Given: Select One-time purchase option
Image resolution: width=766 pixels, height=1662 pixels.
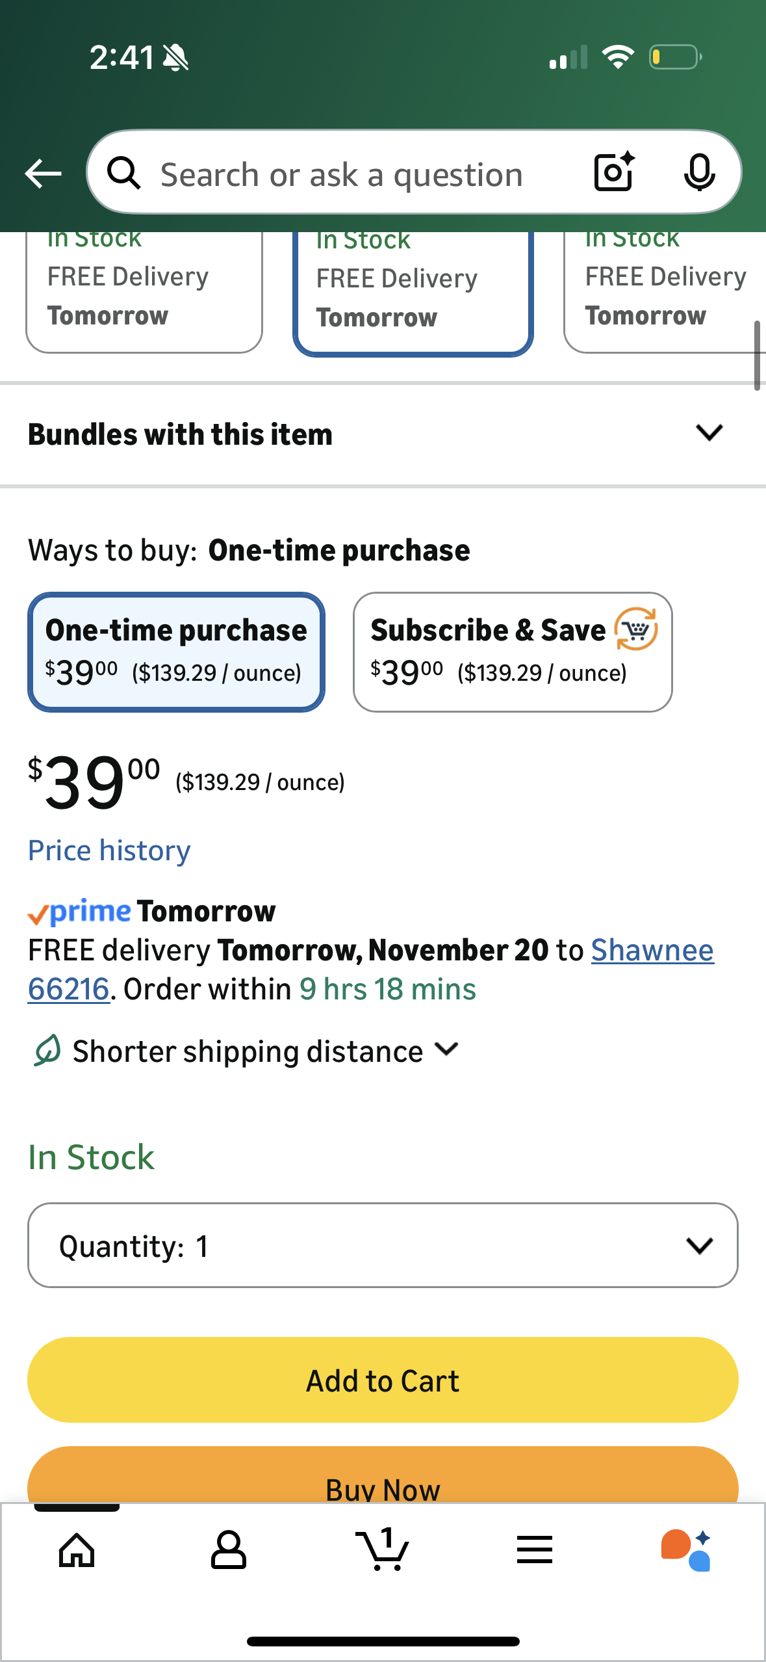Looking at the screenshot, I should (176, 652).
